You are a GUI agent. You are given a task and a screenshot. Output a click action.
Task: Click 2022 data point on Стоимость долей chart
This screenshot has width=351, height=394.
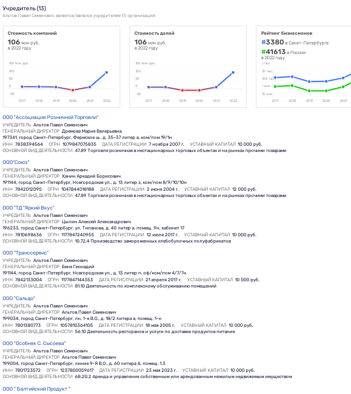pyautogui.click(x=233, y=72)
